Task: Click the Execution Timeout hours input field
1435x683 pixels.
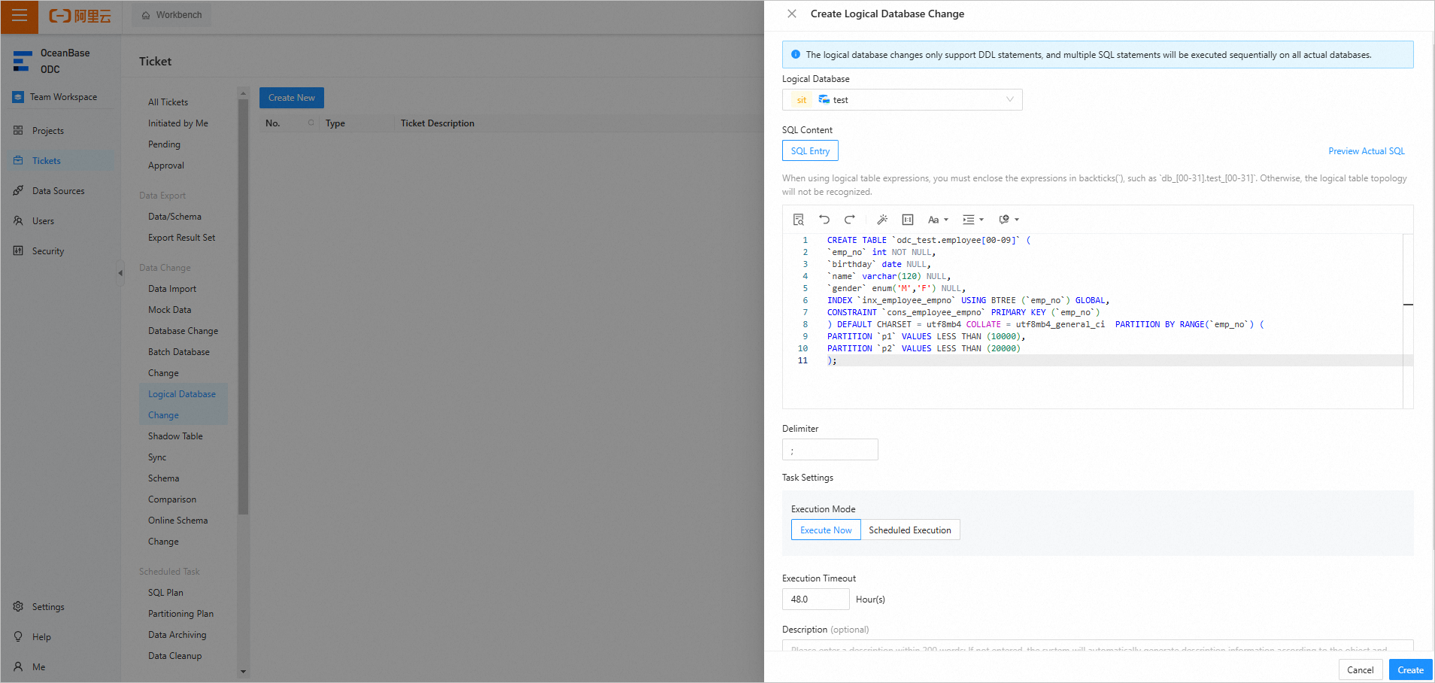Action: (815, 599)
